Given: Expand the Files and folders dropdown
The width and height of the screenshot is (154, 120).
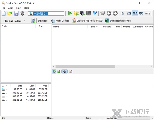Looking at the screenshot, I should (24, 21).
